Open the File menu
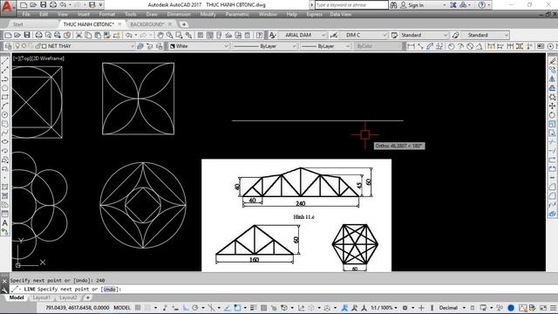This screenshot has height=314, width=558. tap(26, 14)
